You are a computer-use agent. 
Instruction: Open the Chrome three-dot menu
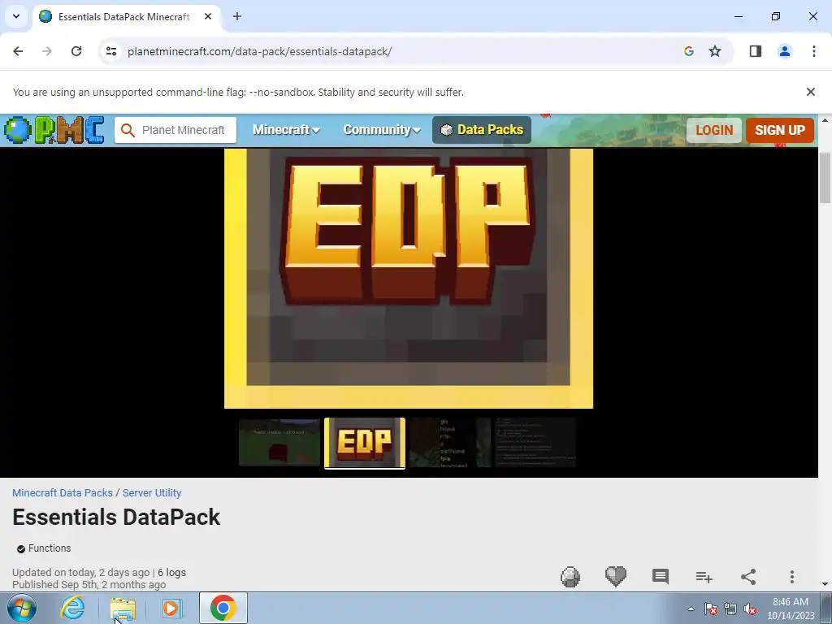tap(814, 51)
